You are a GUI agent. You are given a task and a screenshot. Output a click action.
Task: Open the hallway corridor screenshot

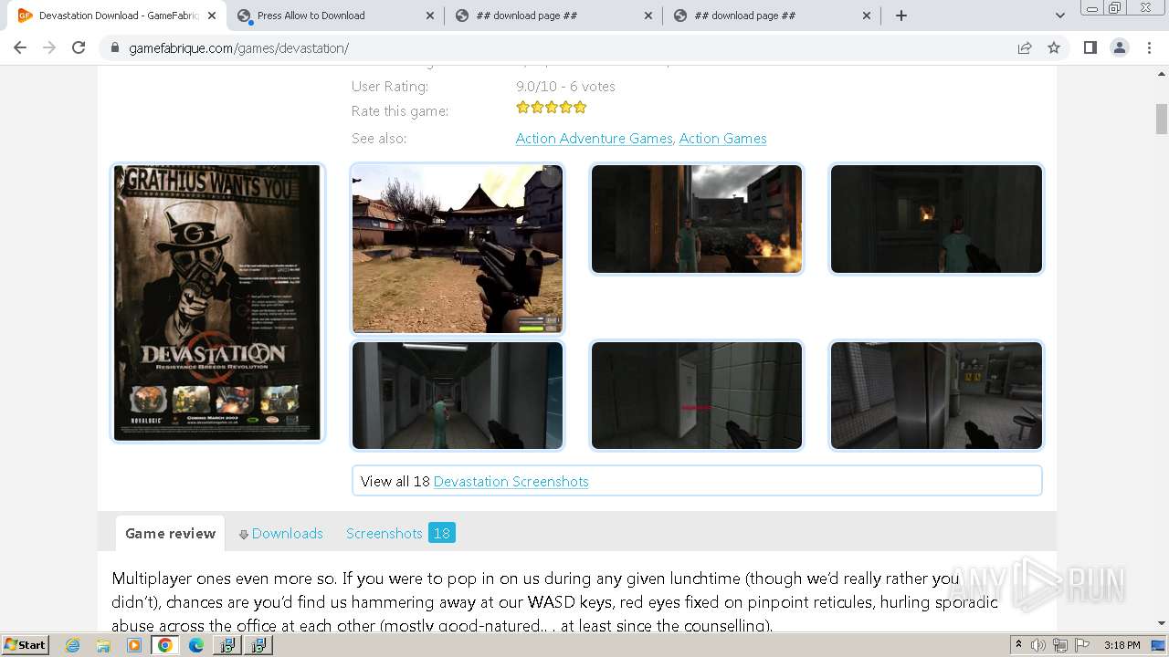click(458, 395)
